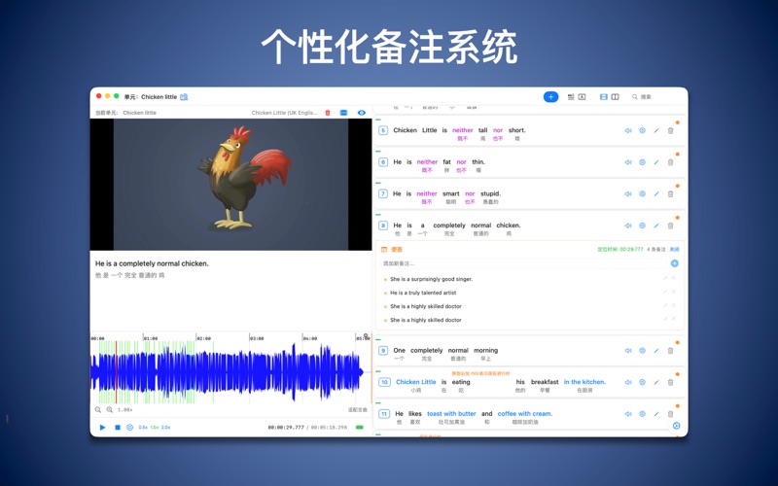Image resolution: width=778 pixels, height=486 pixels.
Task: Open the unit book icon beside Chicken little title
Action: pyautogui.click(x=184, y=96)
